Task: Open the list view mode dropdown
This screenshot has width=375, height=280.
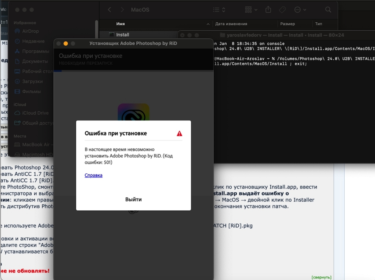Action: click(219, 10)
